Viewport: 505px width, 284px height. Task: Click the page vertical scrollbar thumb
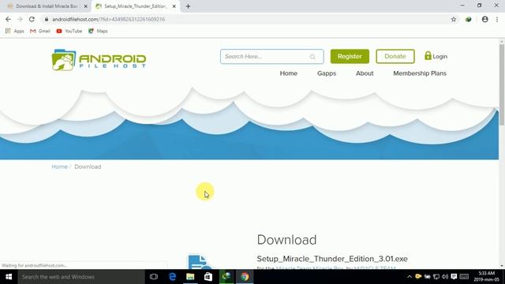point(502,85)
